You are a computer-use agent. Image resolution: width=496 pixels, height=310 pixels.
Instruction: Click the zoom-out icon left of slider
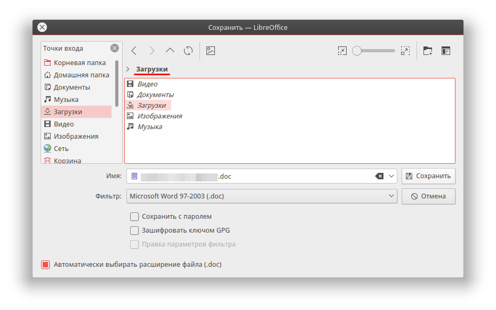[342, 51]
